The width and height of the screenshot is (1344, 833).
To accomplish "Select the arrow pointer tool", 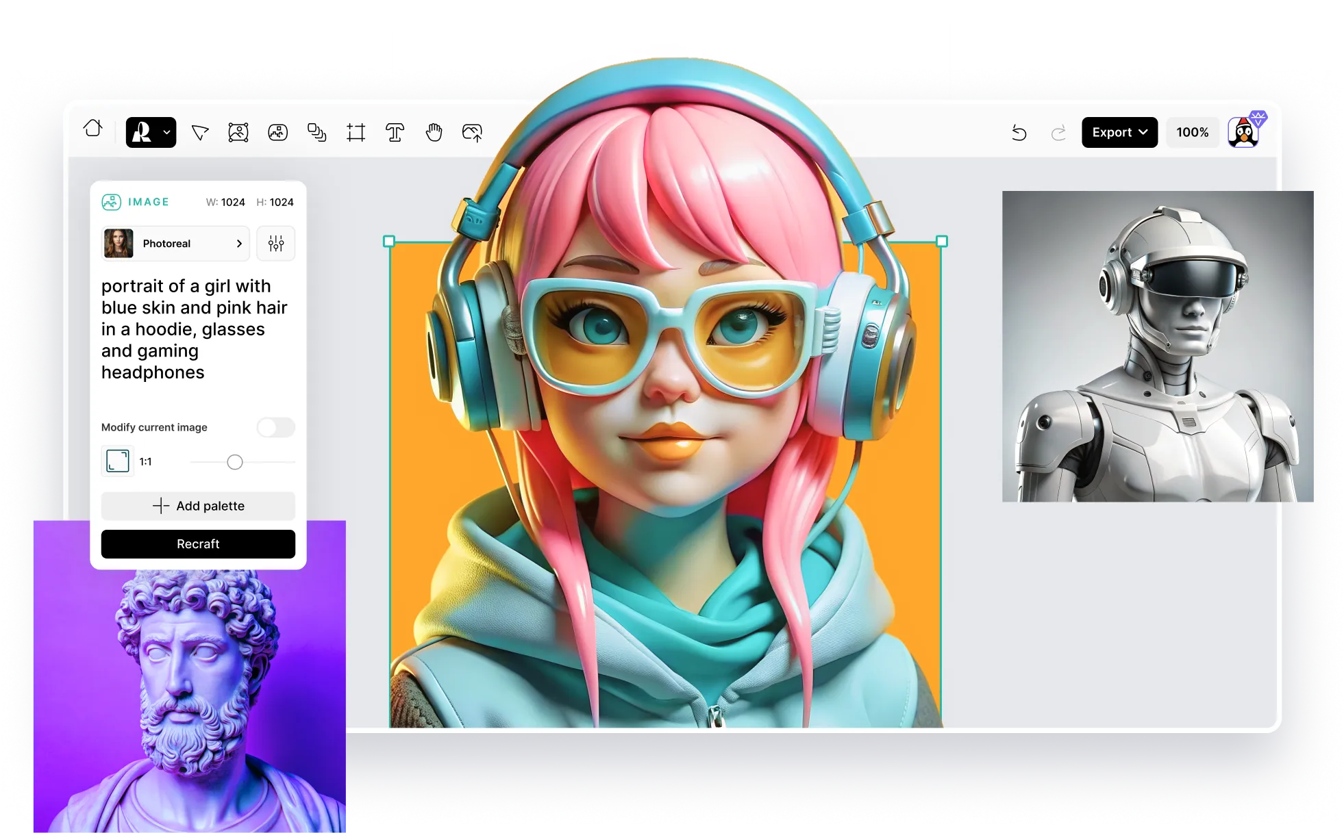I will pyautogui.click(x=200, y=132).
